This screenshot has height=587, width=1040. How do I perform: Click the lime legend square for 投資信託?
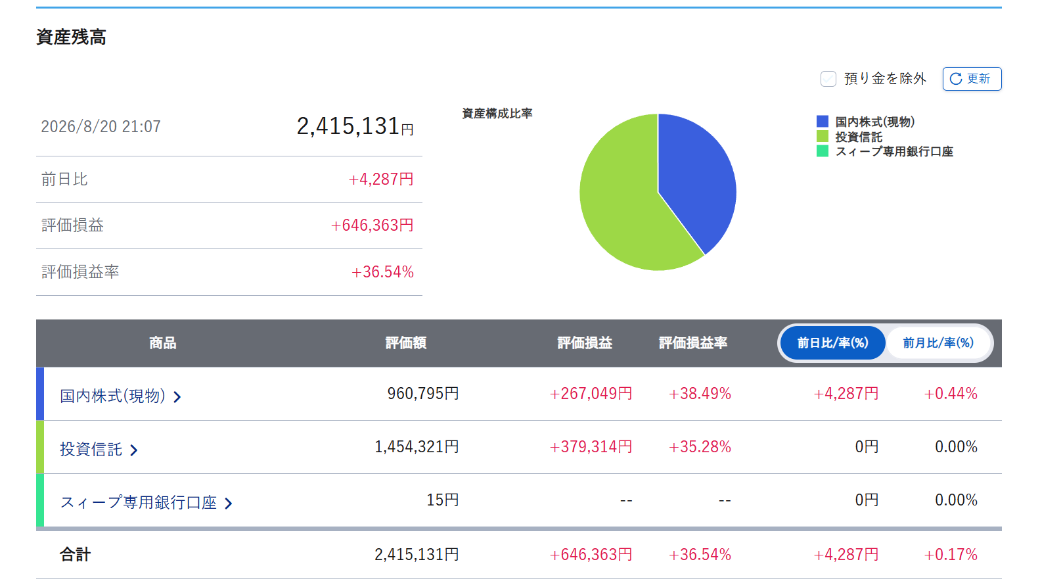pyautogui.click(x=823, y=136)
